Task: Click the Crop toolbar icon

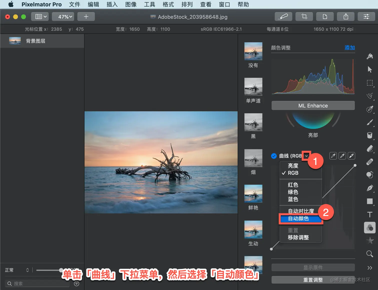Action: (304, 17)
